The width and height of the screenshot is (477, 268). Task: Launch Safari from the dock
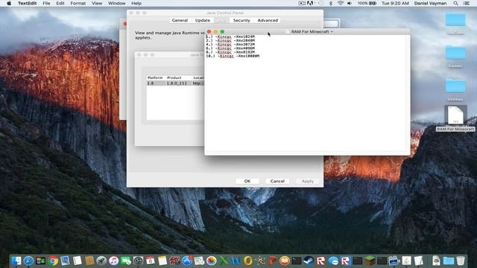click(x=28, y=261)
